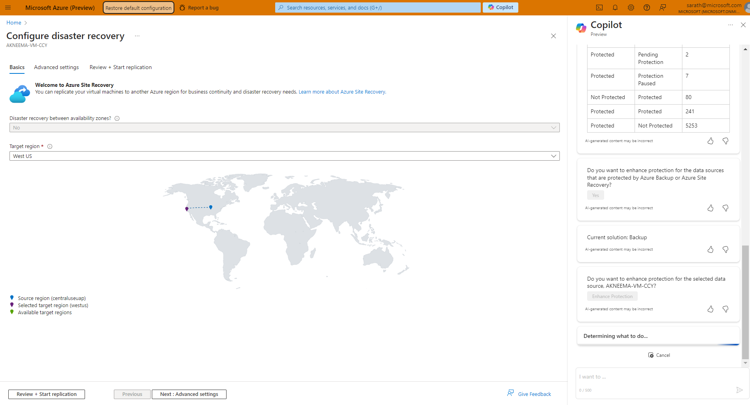The width and height of the screenshot is (750, 405).
Task: Open more options beside Configure disaster recovery title
Action: point(137,36)
